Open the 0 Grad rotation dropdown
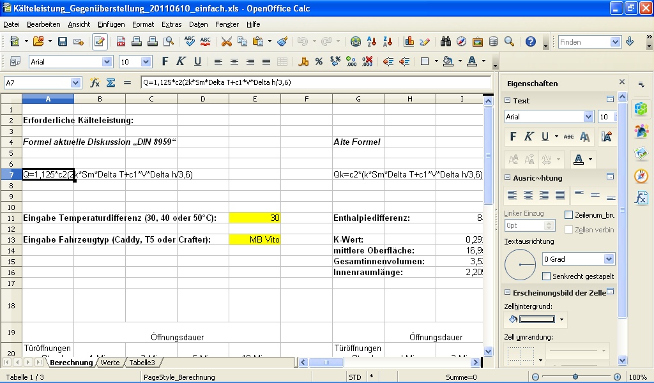The width and height of the screenshot is (654, 383). (609, 259)
